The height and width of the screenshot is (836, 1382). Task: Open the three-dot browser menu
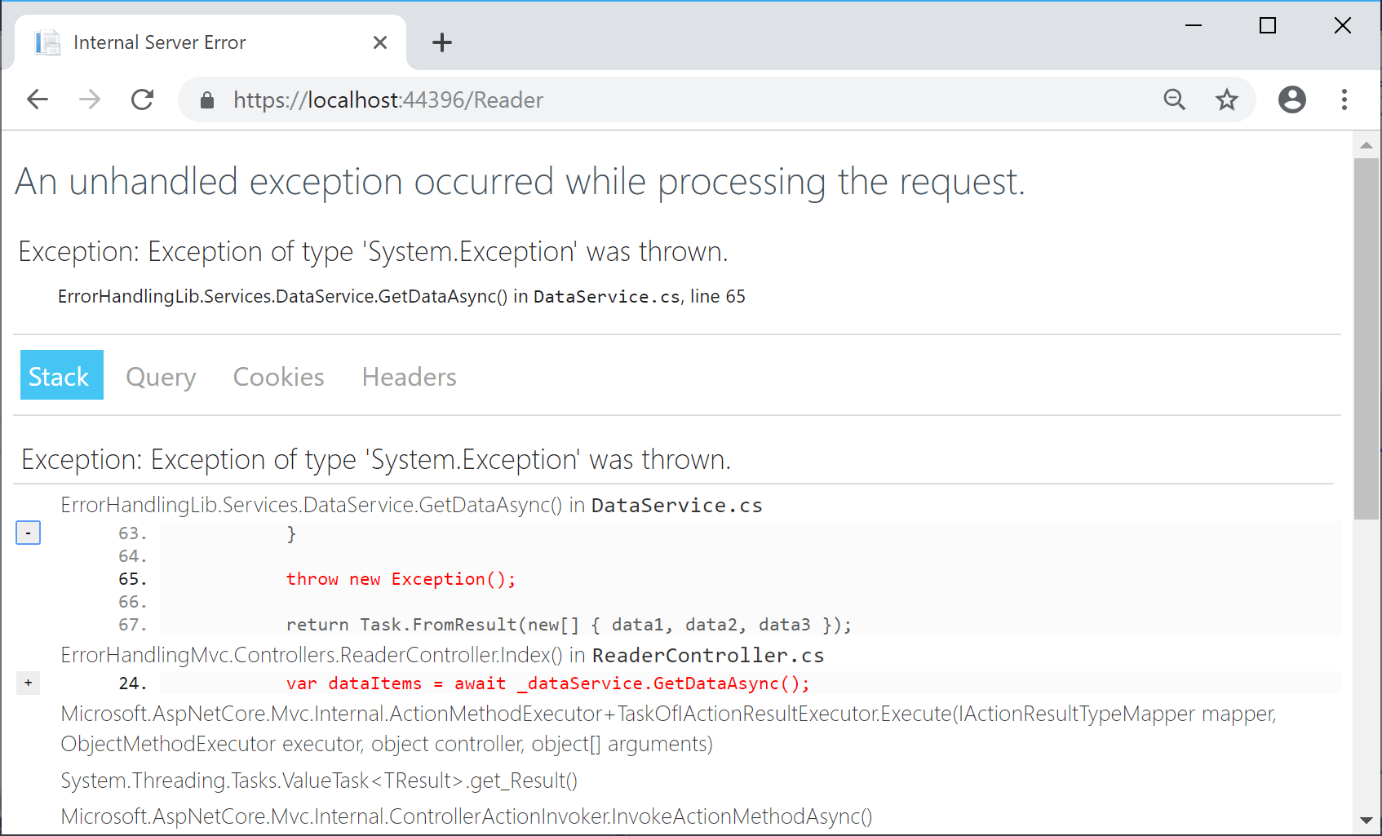click(x=1344, y=99)
